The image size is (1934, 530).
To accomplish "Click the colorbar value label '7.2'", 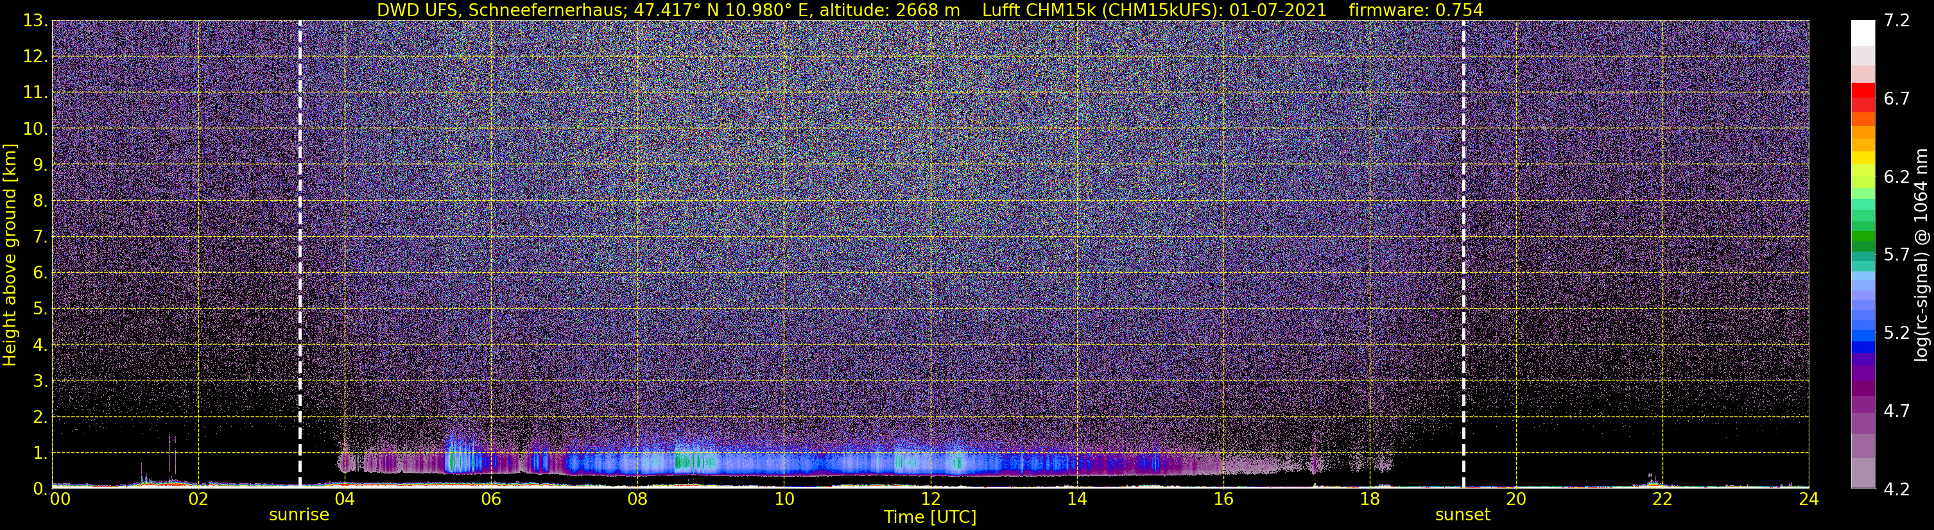I will 1897,21.
